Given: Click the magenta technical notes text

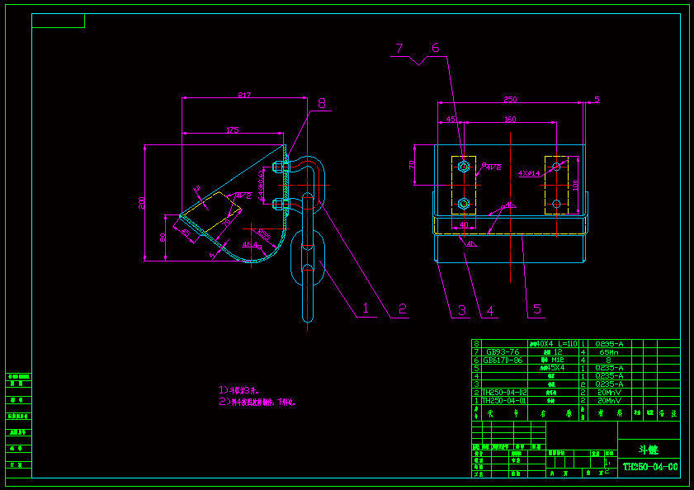Looking at the screenshot, I should click(256, 395).
